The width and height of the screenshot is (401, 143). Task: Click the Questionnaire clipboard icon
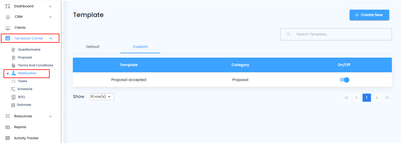click(x=13, y=50)
